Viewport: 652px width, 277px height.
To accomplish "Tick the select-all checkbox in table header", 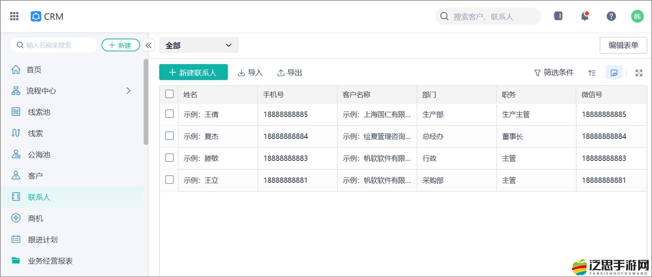I will pyautogui.click(x=169, y=94).
